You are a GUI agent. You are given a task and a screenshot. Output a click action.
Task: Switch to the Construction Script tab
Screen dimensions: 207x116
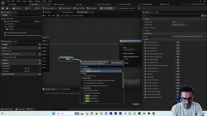pos(68,12)
